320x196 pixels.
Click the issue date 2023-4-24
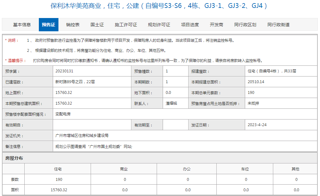[x=257, y=125]
